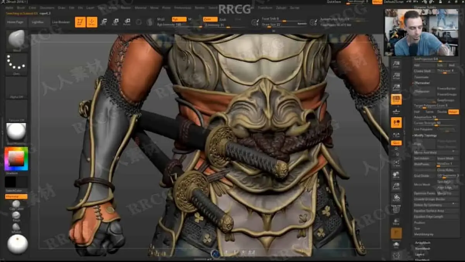
Task: Open the Document menu
Action: pos(47,7)
